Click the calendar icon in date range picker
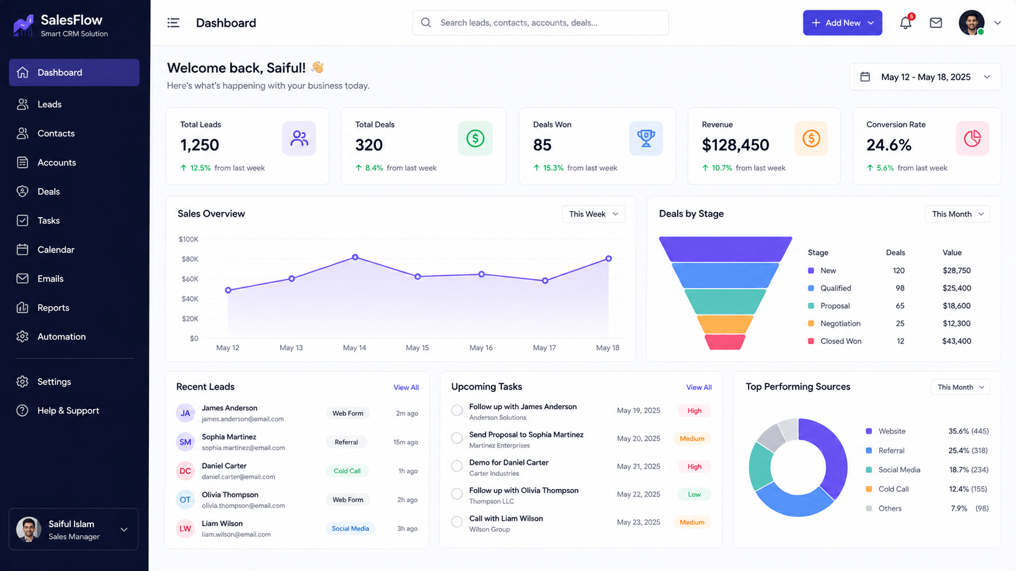The height and width of the screenshot is (571, 1016). (865, 77)
